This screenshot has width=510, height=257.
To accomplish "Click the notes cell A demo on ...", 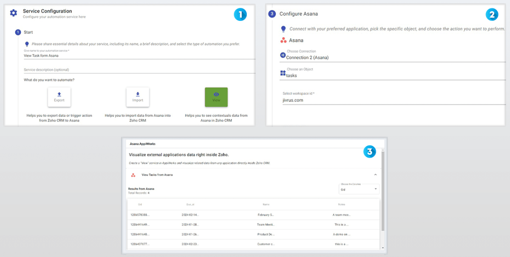I will tap(341, 234).
